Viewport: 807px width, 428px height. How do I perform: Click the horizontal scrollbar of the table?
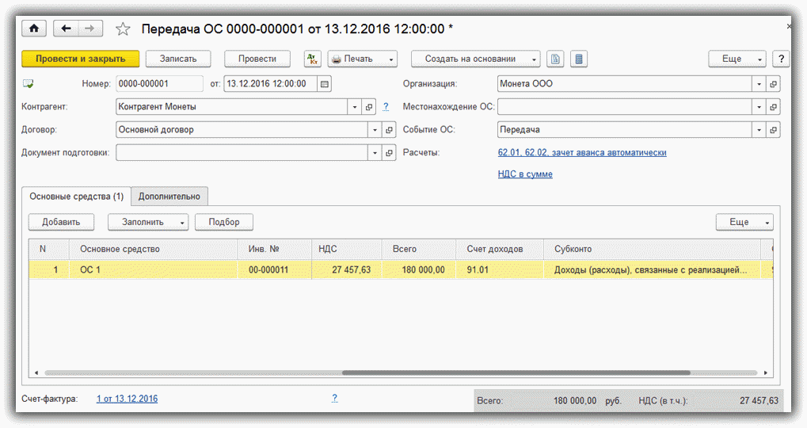[516, 373]
